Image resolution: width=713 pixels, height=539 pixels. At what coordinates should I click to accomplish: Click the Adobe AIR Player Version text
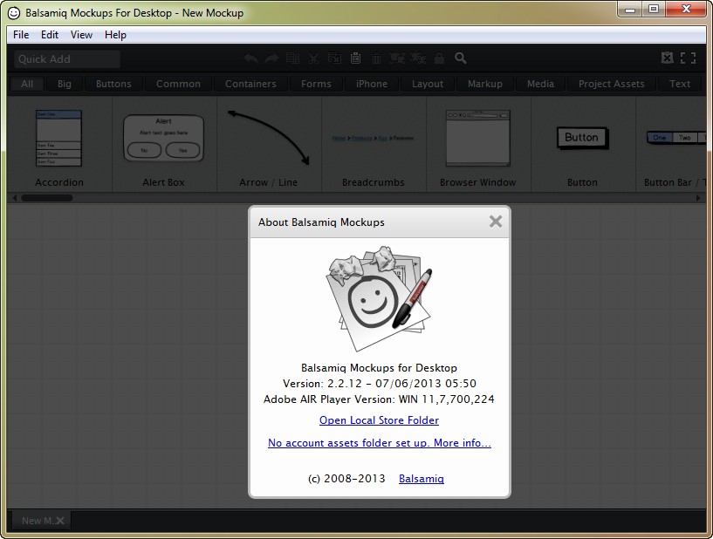[x=380, y=399]
